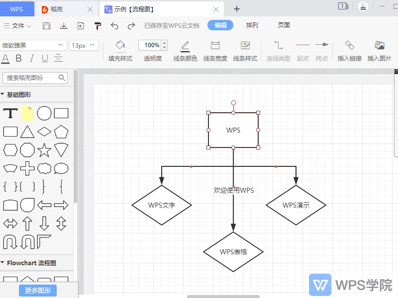The width and height of the screenshot is (398, 298).
Task: Click 插入图片 insert image
Action: tap(379, 51)
